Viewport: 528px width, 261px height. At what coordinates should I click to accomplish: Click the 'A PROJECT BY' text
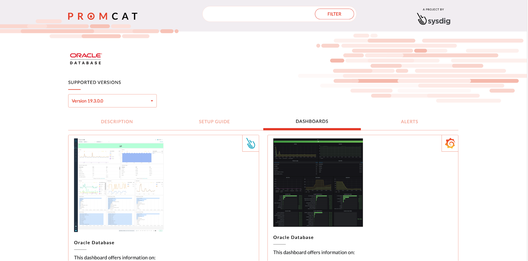coord(433,9)
